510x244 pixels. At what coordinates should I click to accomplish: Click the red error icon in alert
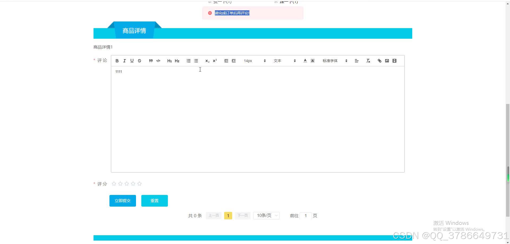coord(210,13)
